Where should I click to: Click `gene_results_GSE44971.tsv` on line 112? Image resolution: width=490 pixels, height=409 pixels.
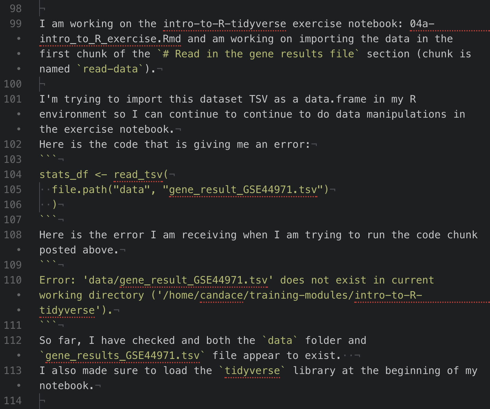point(122,355)
